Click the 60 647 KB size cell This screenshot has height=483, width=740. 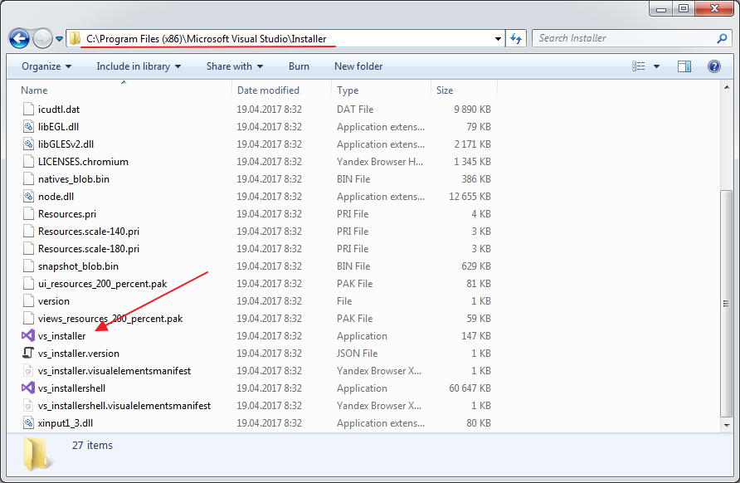[x=470, y=388]
